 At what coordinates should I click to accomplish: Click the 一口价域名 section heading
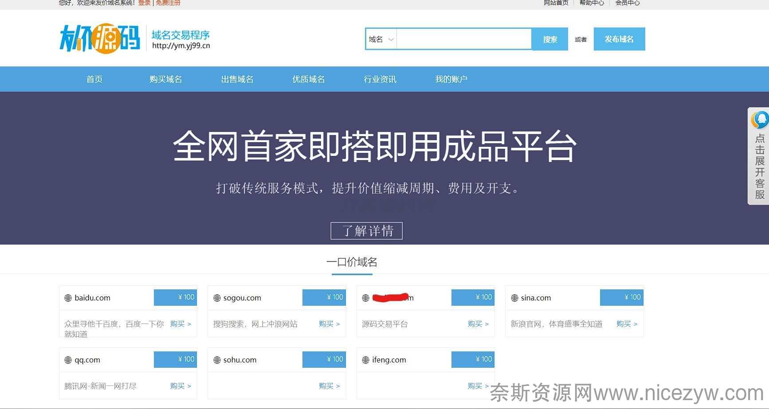point(352,262)
